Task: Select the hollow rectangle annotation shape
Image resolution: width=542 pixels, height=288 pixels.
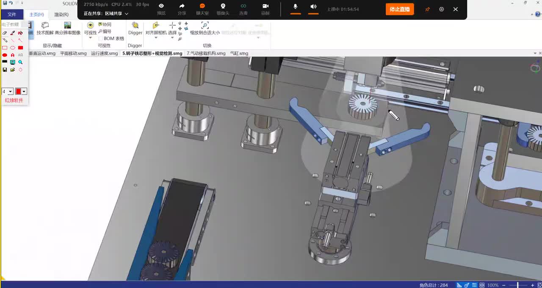Action: tap(5, 48)
